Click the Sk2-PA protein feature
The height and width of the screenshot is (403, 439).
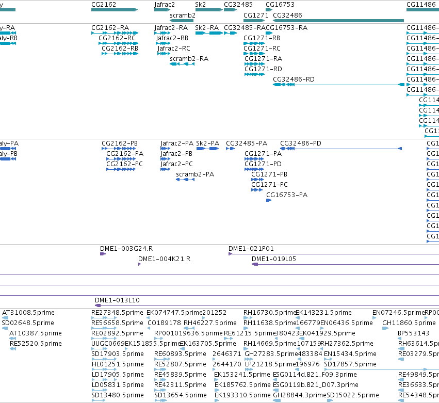coord(207,149)
